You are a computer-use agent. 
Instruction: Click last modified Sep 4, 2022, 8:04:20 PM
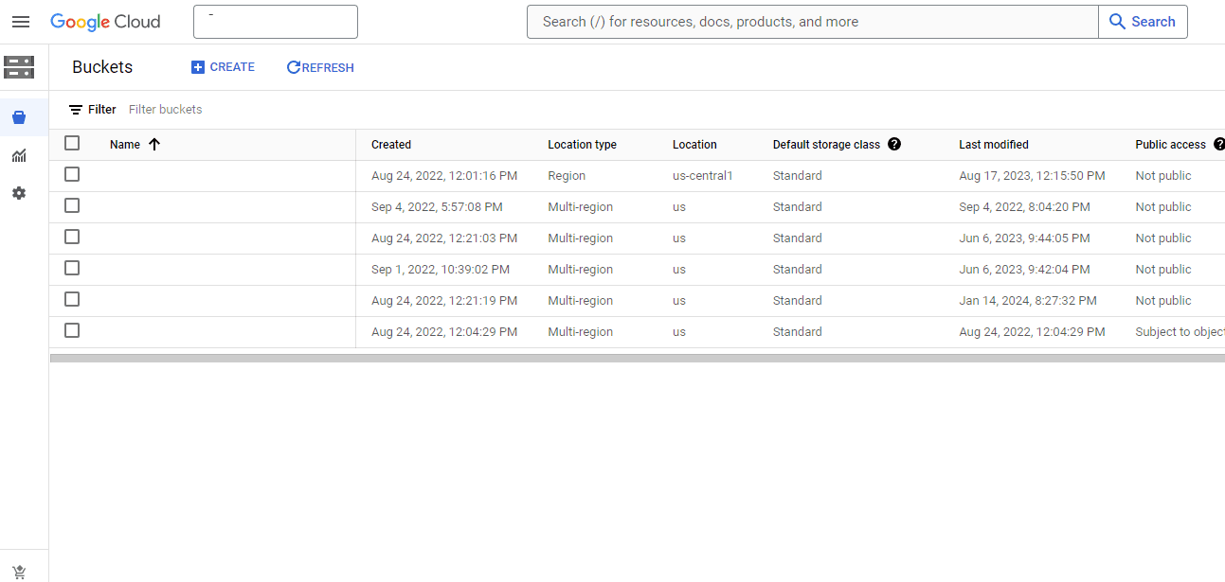pyautogui.click(x=1024, y=207)
